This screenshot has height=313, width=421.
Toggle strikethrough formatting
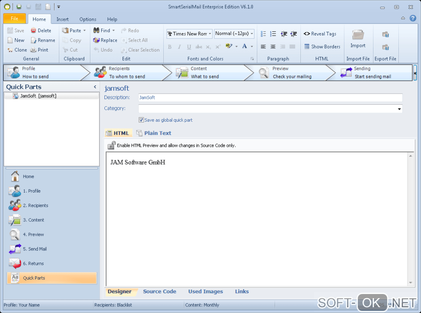pos(199,47)
